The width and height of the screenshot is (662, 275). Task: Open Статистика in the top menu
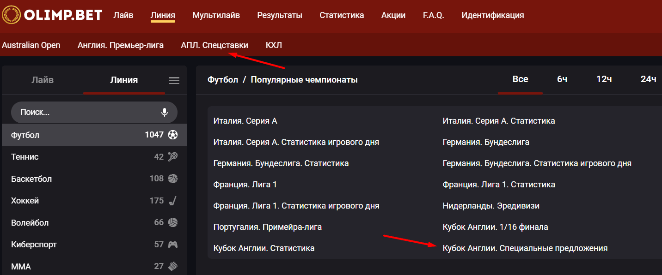pos(342,15)
